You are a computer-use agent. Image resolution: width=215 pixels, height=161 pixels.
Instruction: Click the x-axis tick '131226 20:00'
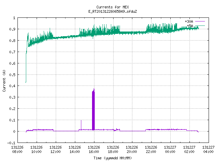(132, 150)
